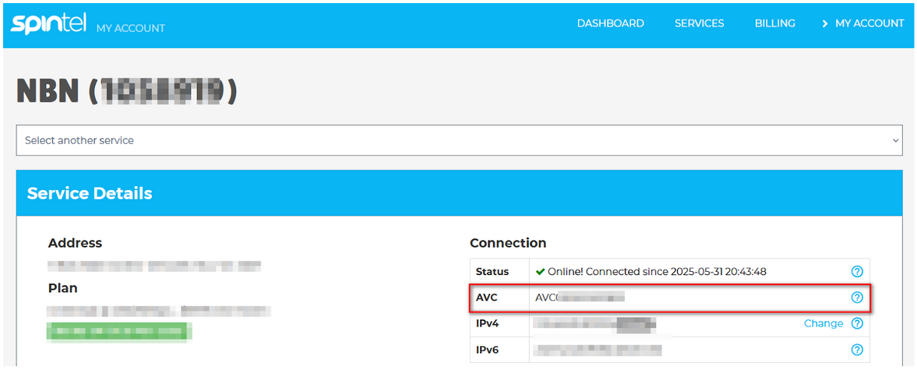This screenshot has width=917, height=370.
Task: Click the 'Online! Connected since' status text
Action: (x=658, y=271)
